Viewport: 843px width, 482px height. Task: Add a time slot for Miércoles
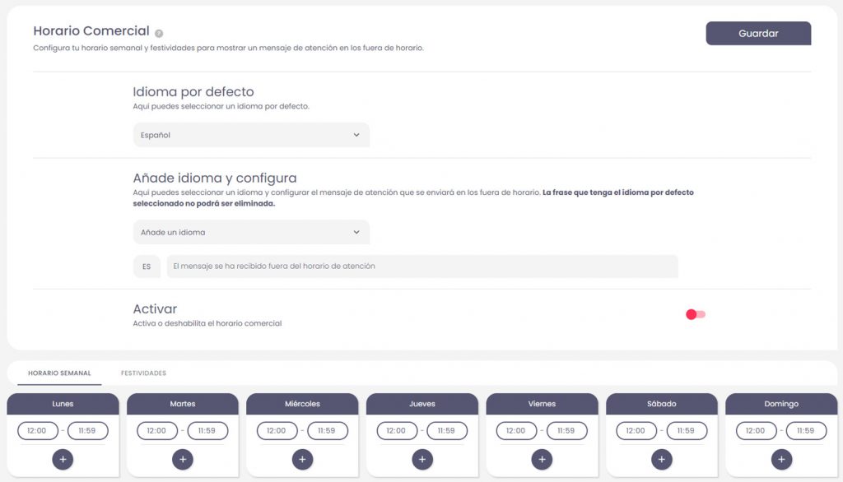click(x=302, y=460)
